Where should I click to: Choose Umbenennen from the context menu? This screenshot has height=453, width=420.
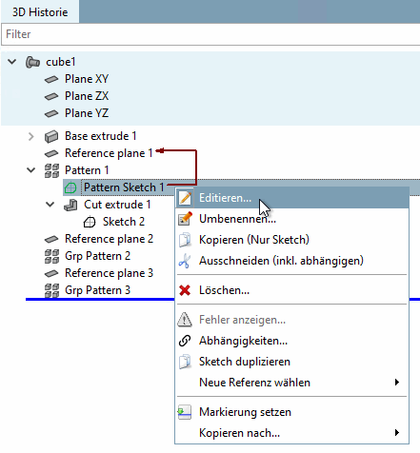tap(291, 219)
